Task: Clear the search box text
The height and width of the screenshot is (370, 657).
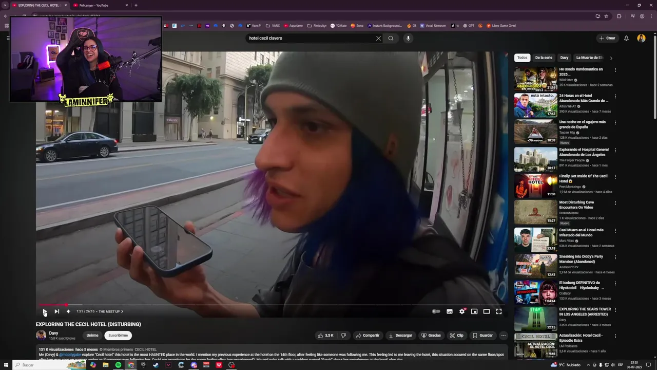Action: [x=378, y=38]
